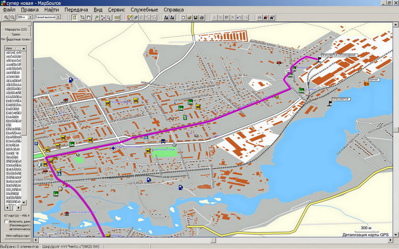Click the red car icon near ЗАВОДСКАЯ
399x249 pixels.
point(279,62)
